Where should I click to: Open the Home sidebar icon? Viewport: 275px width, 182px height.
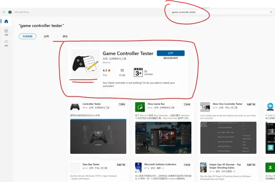(6, 21)
